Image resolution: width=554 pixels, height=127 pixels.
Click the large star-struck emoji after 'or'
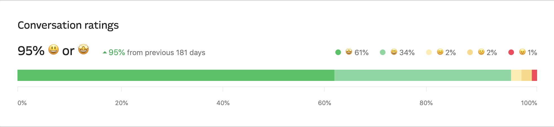click(x=83, y=49)
